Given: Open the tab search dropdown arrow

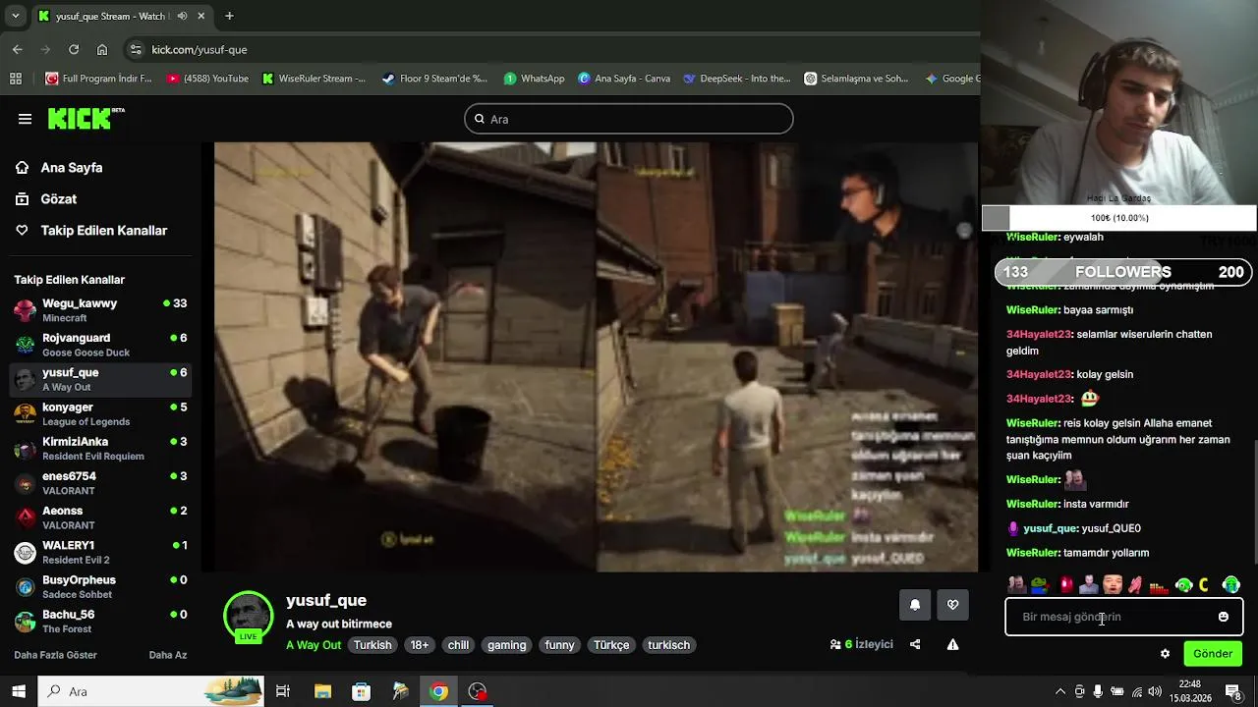Looking at the screenshot, I should pyautogui.click(x=15, y=16).
